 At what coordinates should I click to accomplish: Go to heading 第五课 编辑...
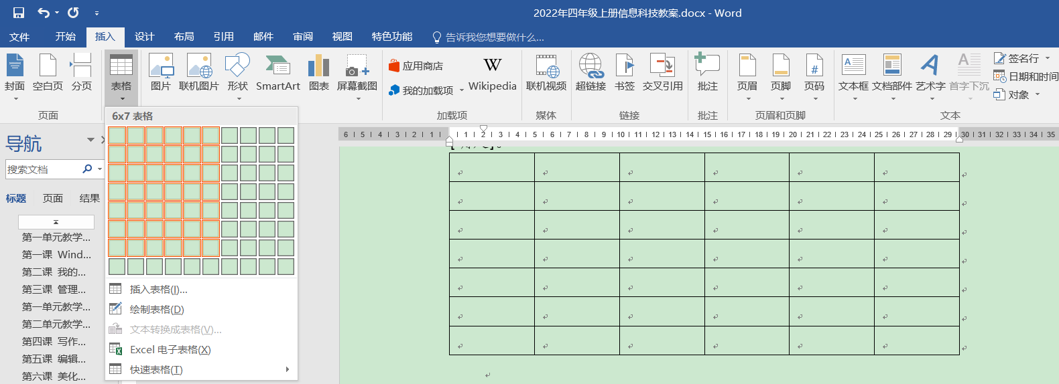[54, 359]
